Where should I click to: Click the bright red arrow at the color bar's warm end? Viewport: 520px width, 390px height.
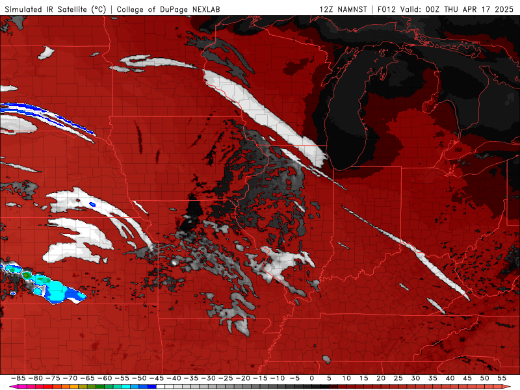click(506, 387)
